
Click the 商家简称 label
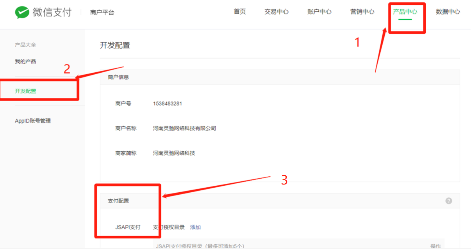coord(126,153)
